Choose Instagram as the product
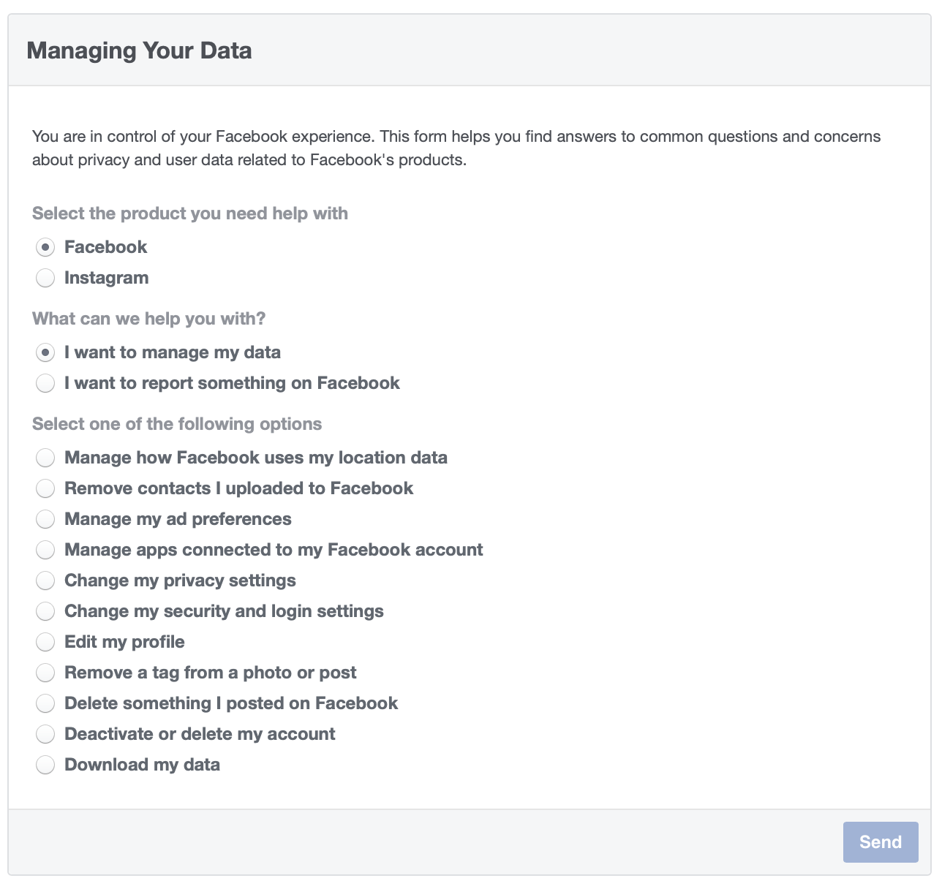942x889 pixels. coord(45,278)
